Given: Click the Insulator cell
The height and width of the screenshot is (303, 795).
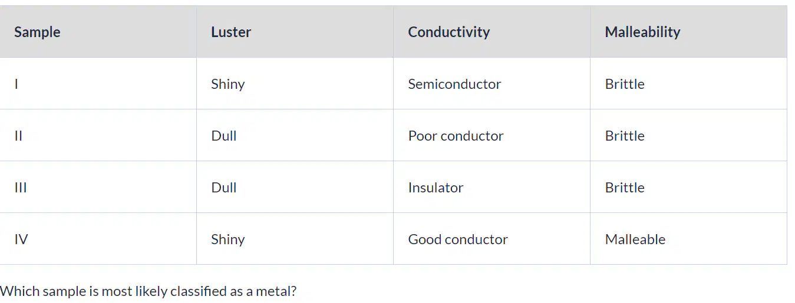Looking at the screenshot, I should (436, 188).
